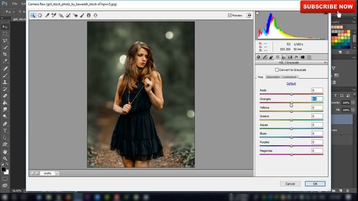The height and width of the screenshot is (201, 358).
Task: Zoom in with the plus button
Action: [37, 174]
